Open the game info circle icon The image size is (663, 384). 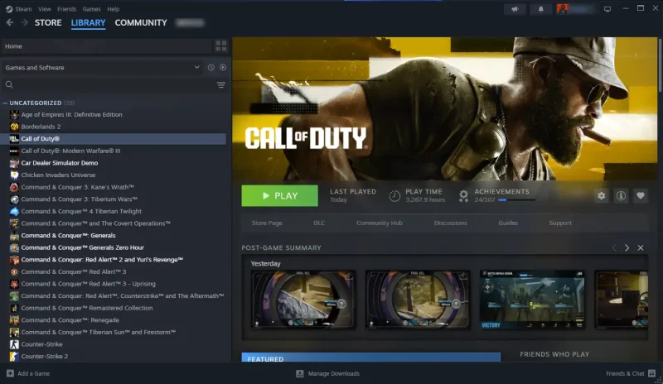[621, 195]
